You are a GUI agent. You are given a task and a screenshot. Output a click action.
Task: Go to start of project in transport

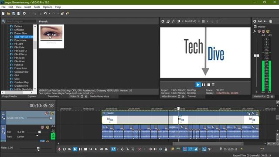[x=91, y=149]
